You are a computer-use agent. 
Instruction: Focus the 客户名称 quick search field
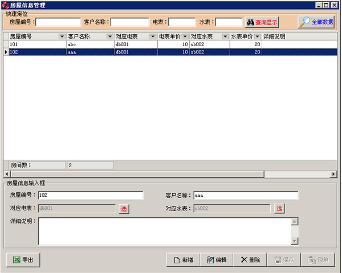click(x=130, y=22)
